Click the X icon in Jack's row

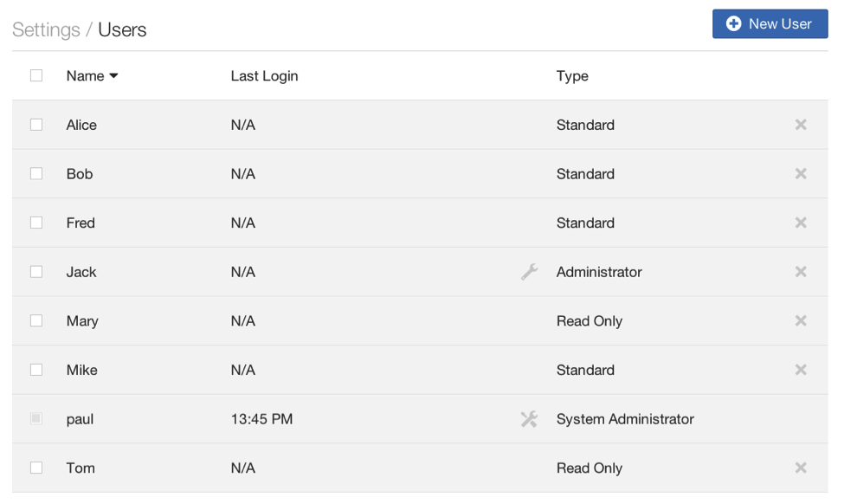pos(801,271)
